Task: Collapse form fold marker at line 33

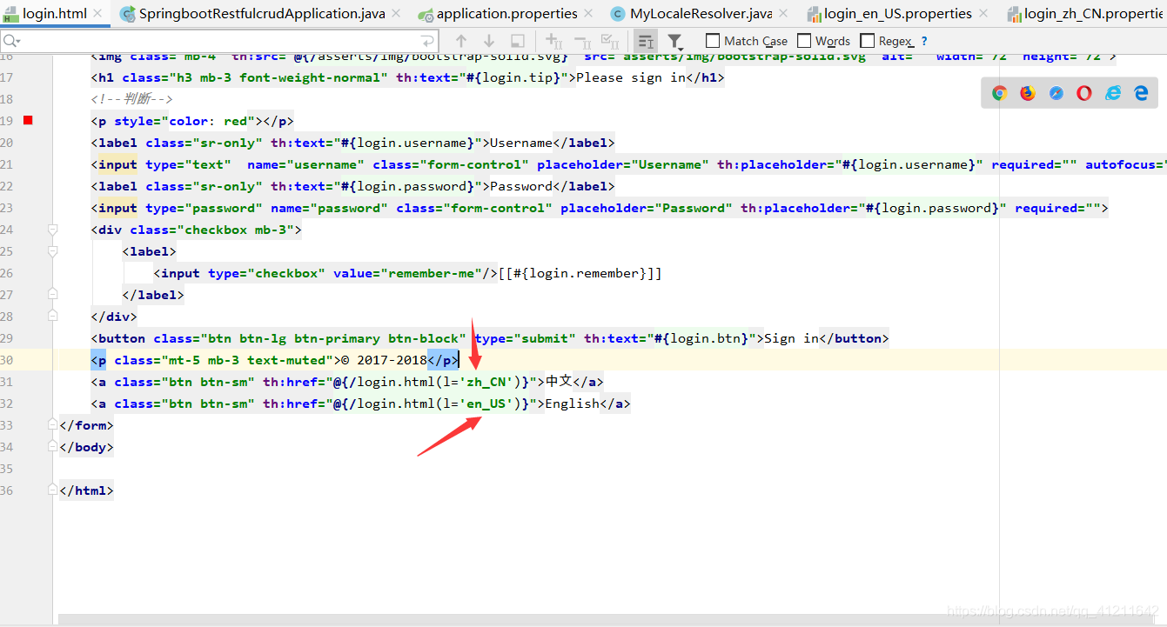Action: pyautogui.click(x=53, y=425)
